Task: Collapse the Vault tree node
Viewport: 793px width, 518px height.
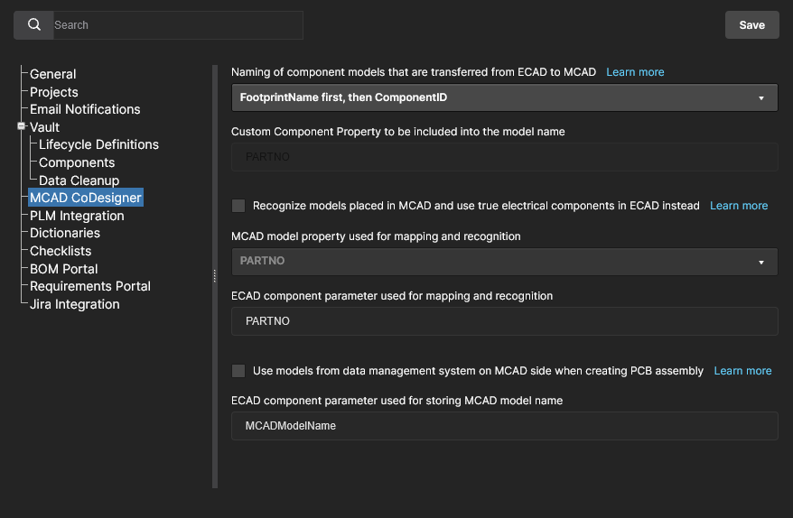Action: (21, 127)
